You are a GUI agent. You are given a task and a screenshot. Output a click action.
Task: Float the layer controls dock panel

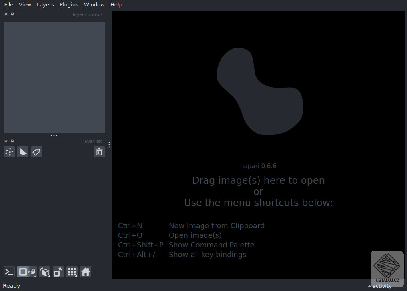[12, 14]
